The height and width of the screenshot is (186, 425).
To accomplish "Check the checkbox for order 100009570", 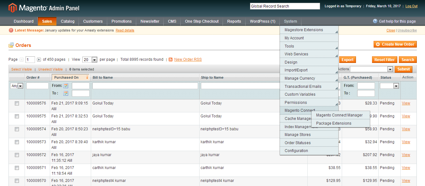I will pyautogui.click(x=17, y=181).
